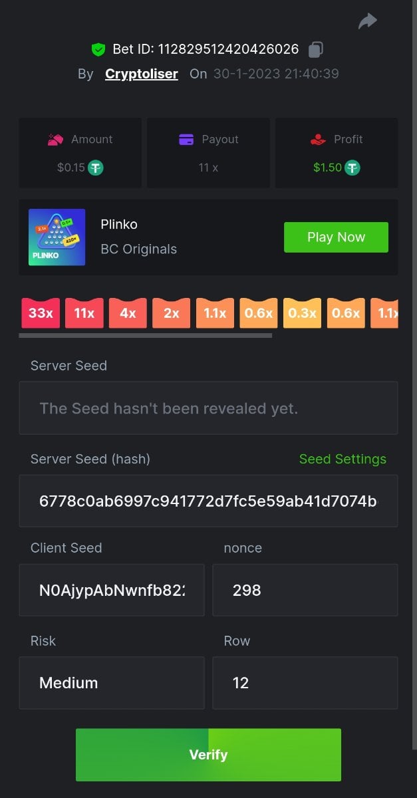Open the Plinko game thumbnail
Screen dimensions: 417x798
pyautogui.click(x=57, y=237)
